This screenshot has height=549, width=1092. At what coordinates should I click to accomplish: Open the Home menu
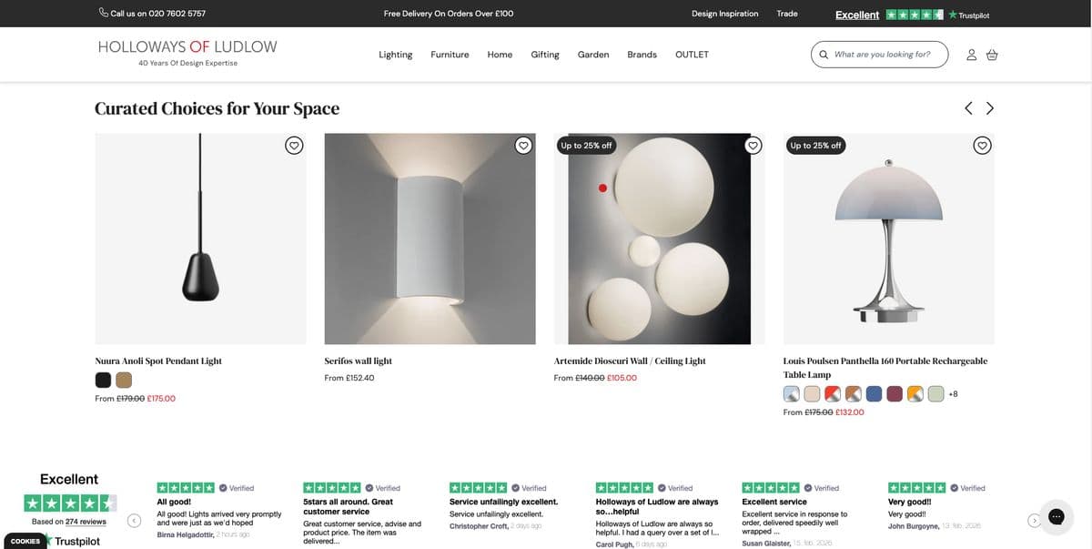[500, 55]
